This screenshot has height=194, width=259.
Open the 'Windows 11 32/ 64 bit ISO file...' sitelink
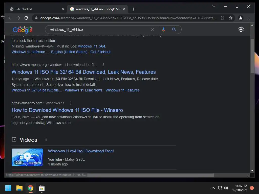[36, 90]
